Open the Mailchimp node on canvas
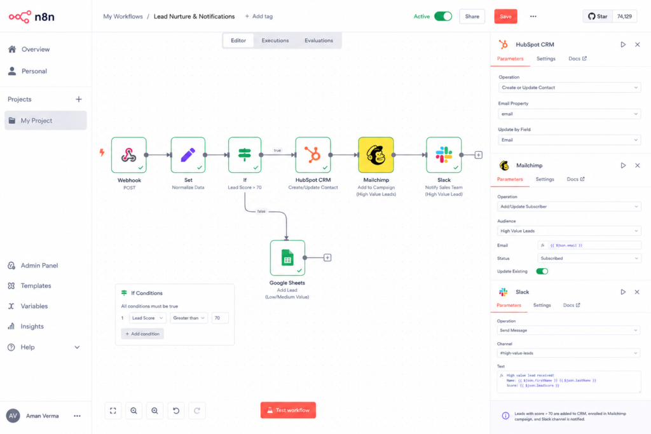This screenshot has height=434, width=651. (376, 155)
